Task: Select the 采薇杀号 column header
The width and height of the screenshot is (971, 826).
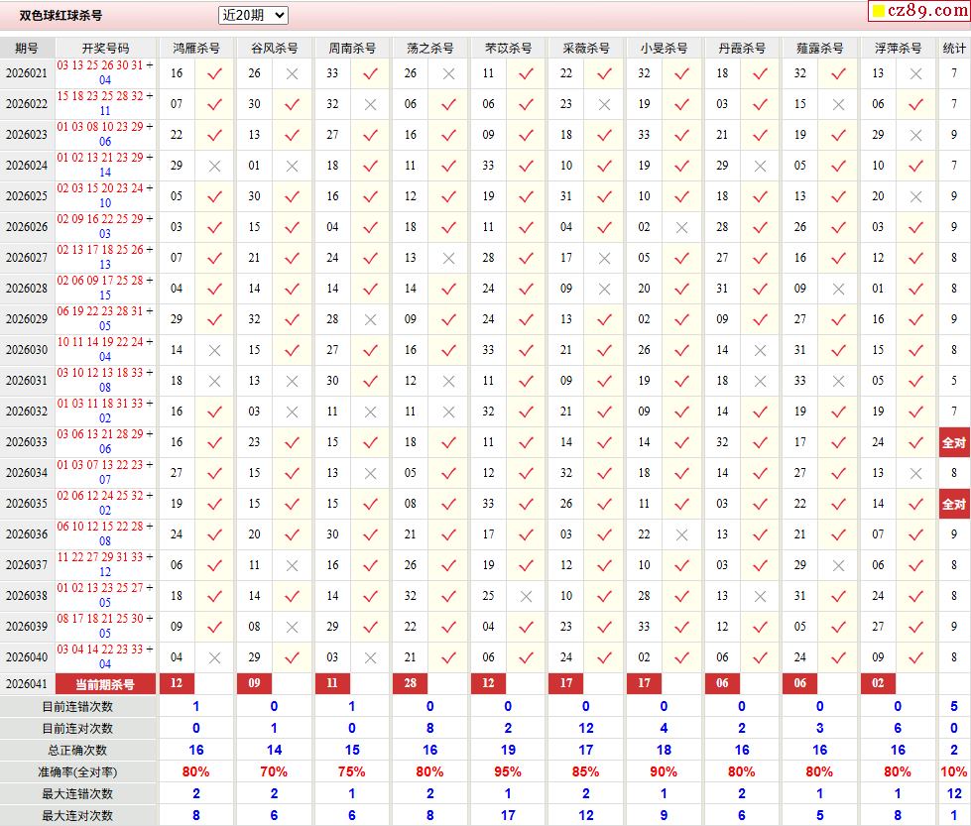Action: pyautogui.click(x=586, y=48)
